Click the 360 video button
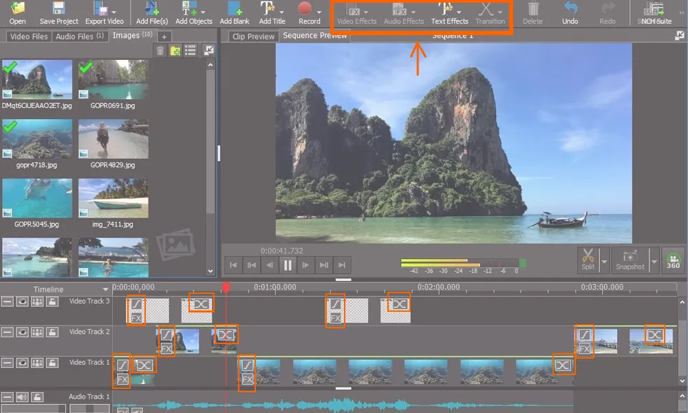Screen dimensions: 688x413 point(673,260)
